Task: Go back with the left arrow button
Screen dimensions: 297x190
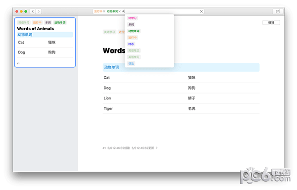Action: pos(33,11)
